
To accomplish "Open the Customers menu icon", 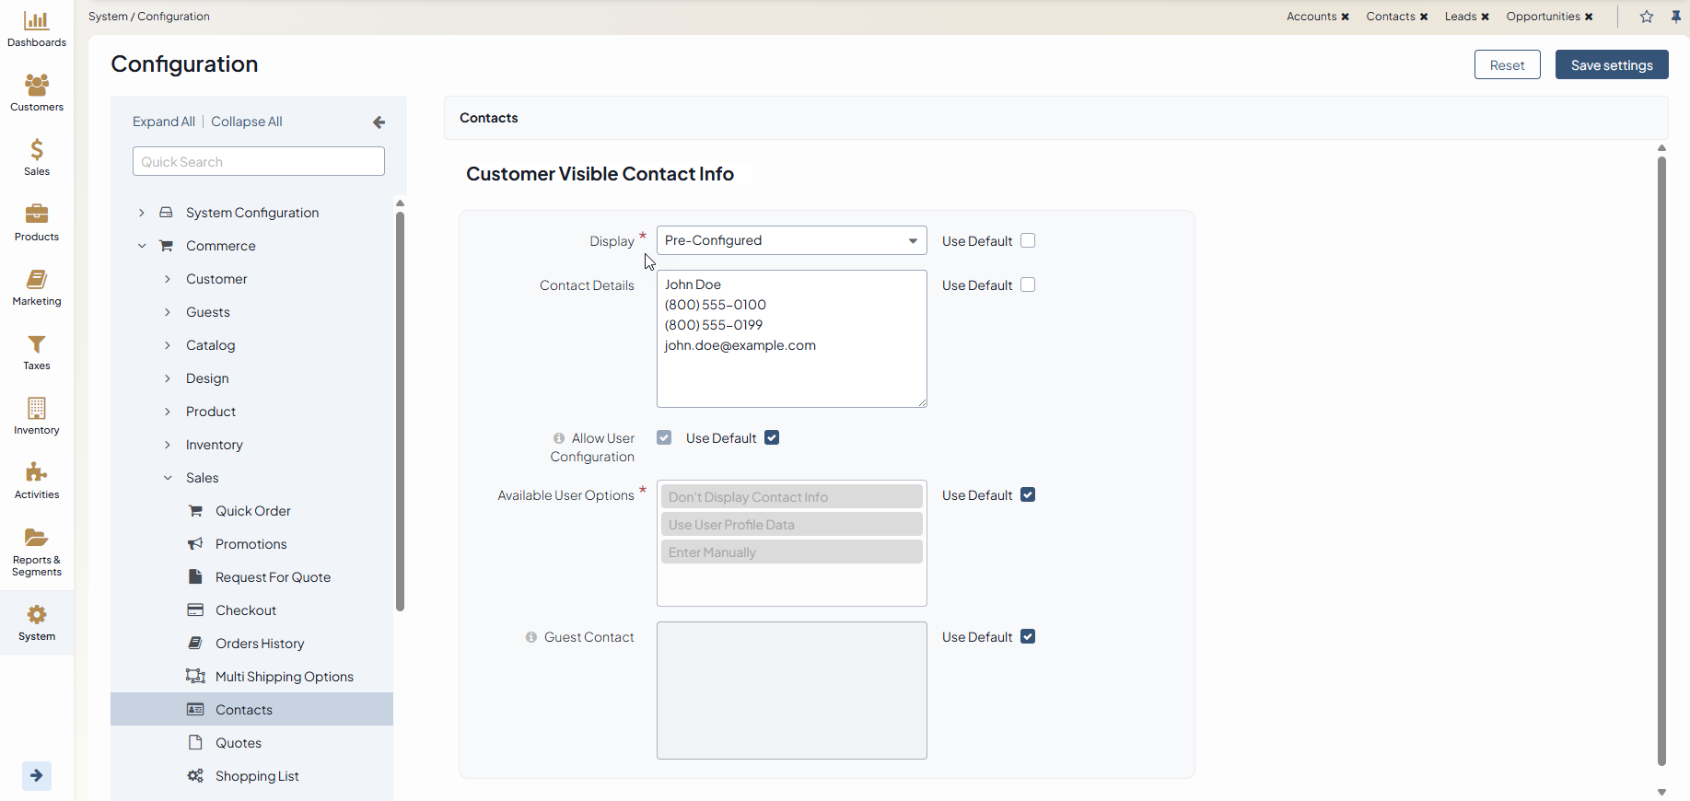I will 37,86.
